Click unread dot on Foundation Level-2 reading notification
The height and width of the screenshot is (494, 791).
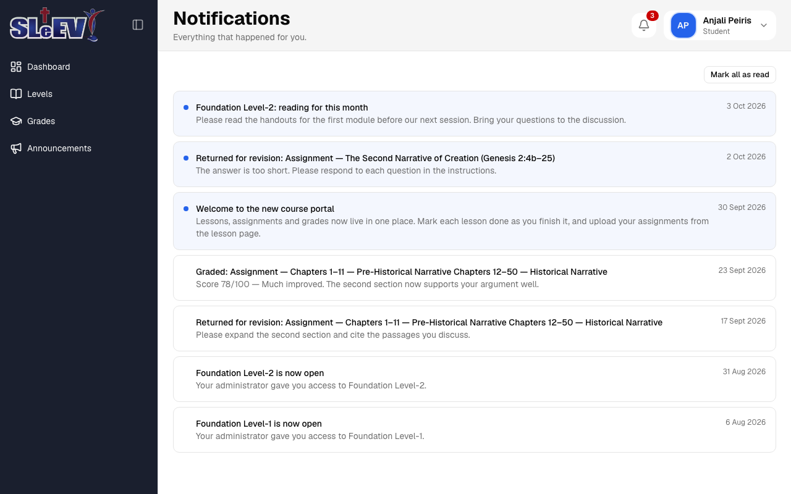click(x=186, y=107)
